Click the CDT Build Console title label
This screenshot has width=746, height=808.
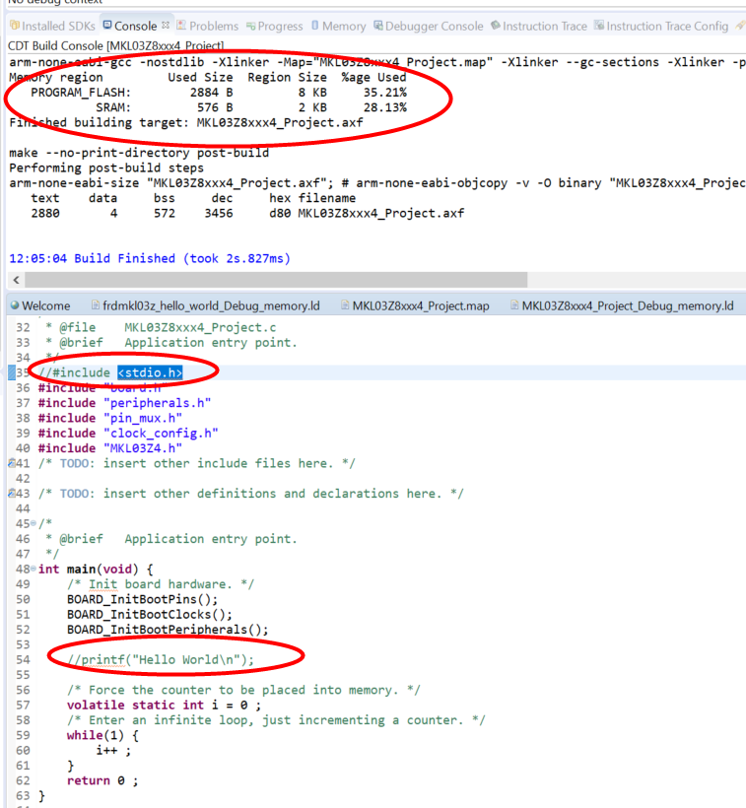[116, 46]
